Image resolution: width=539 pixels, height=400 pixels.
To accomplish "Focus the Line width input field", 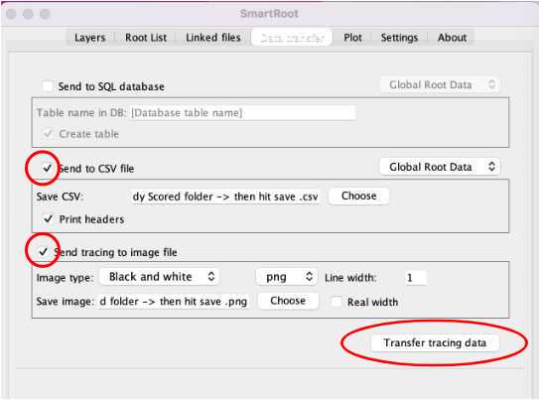I will [x=415, y=277].
